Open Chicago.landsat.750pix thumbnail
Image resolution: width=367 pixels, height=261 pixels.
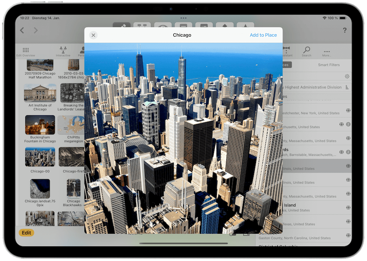40,189
